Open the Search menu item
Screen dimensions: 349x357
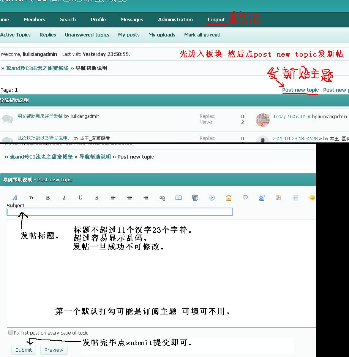point(68,20)
